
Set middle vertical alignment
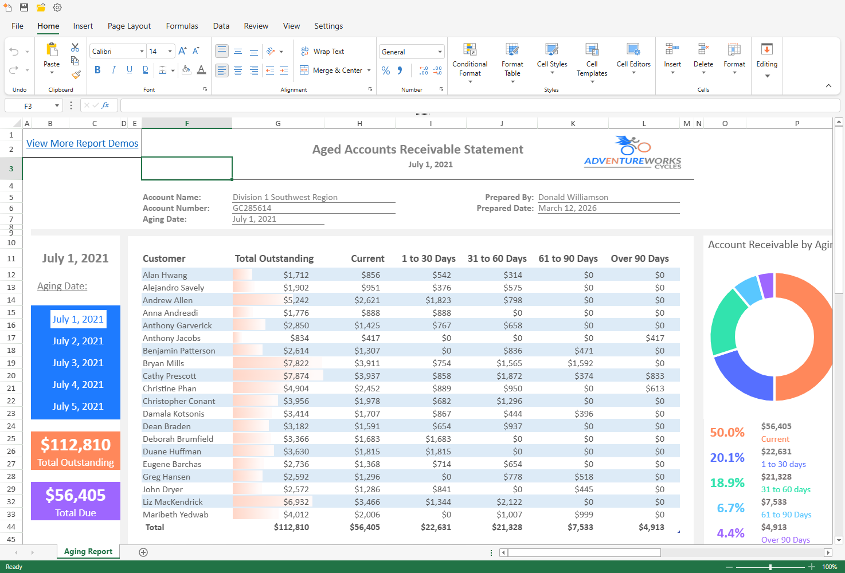tap(238, 51)
